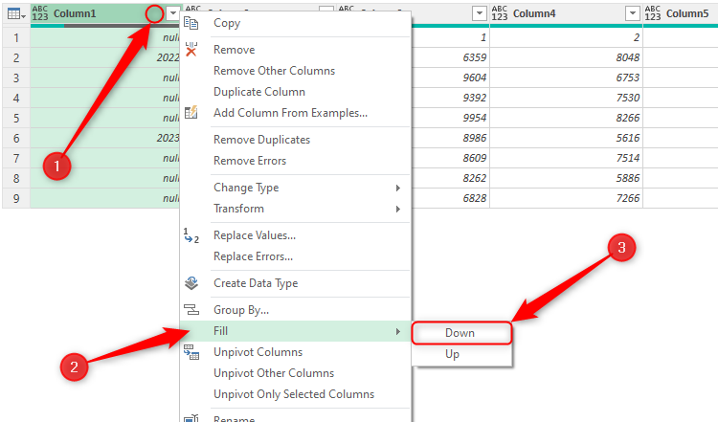718x422 pixels.
Task: Select Down in the Fill submenu
Action: 461,333
